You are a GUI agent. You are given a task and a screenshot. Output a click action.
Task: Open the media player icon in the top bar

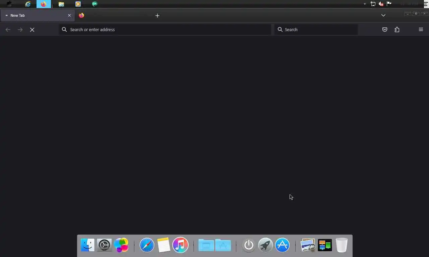coord(78,4)
